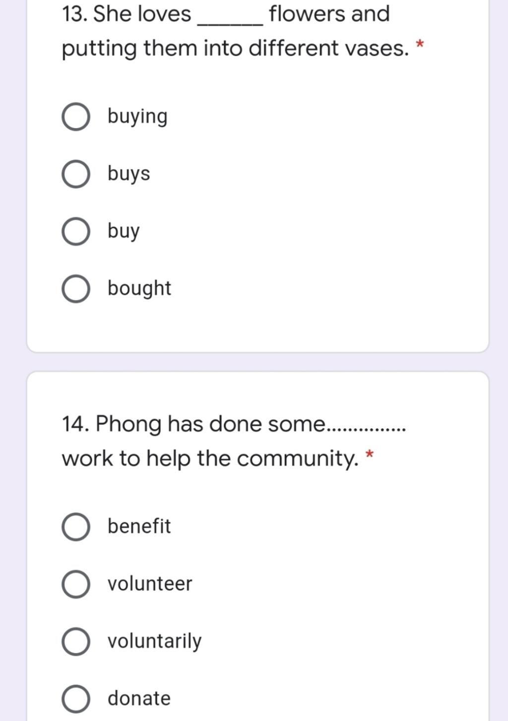Select the 'voluntarily' radio button circle

[76, 641]
